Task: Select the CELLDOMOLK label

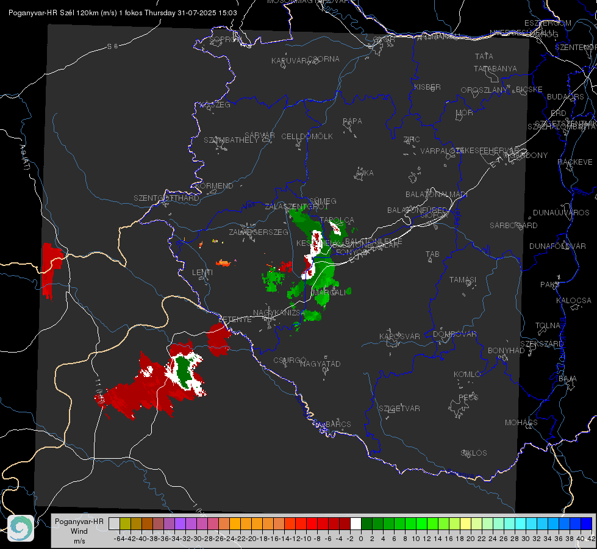Action: pyautogui.click(x=307, y=137)
